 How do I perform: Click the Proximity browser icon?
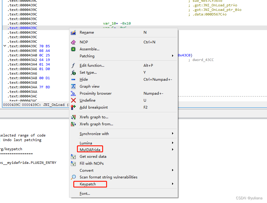(x=73, y=93)
